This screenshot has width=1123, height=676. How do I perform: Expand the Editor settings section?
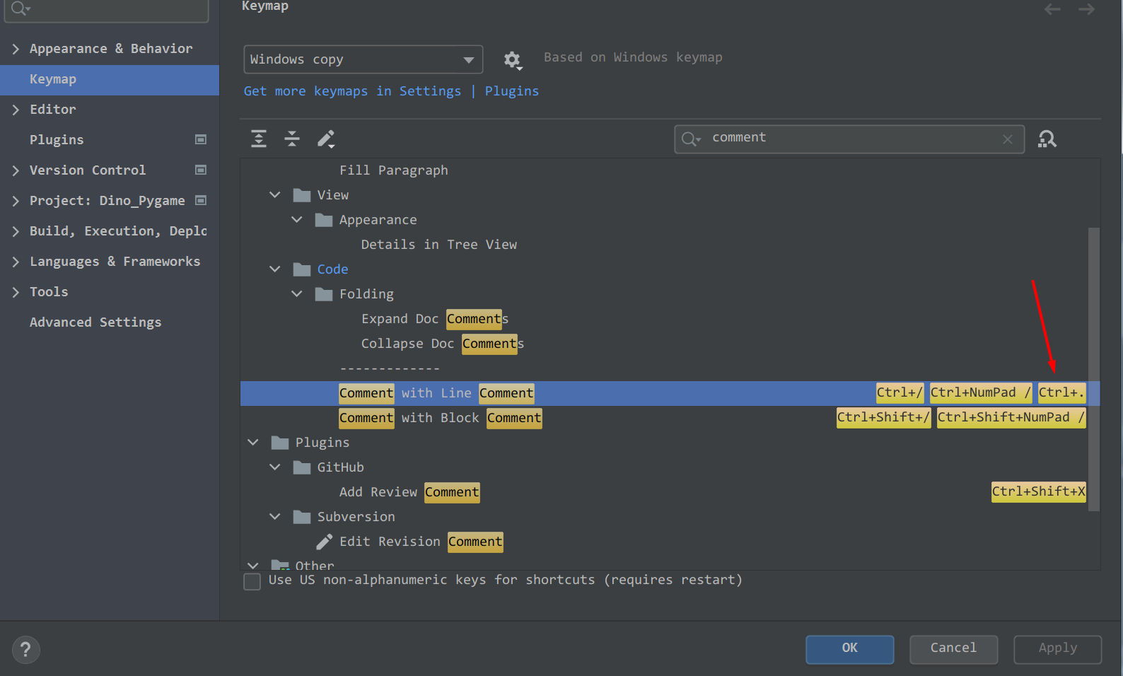[16, 110]
